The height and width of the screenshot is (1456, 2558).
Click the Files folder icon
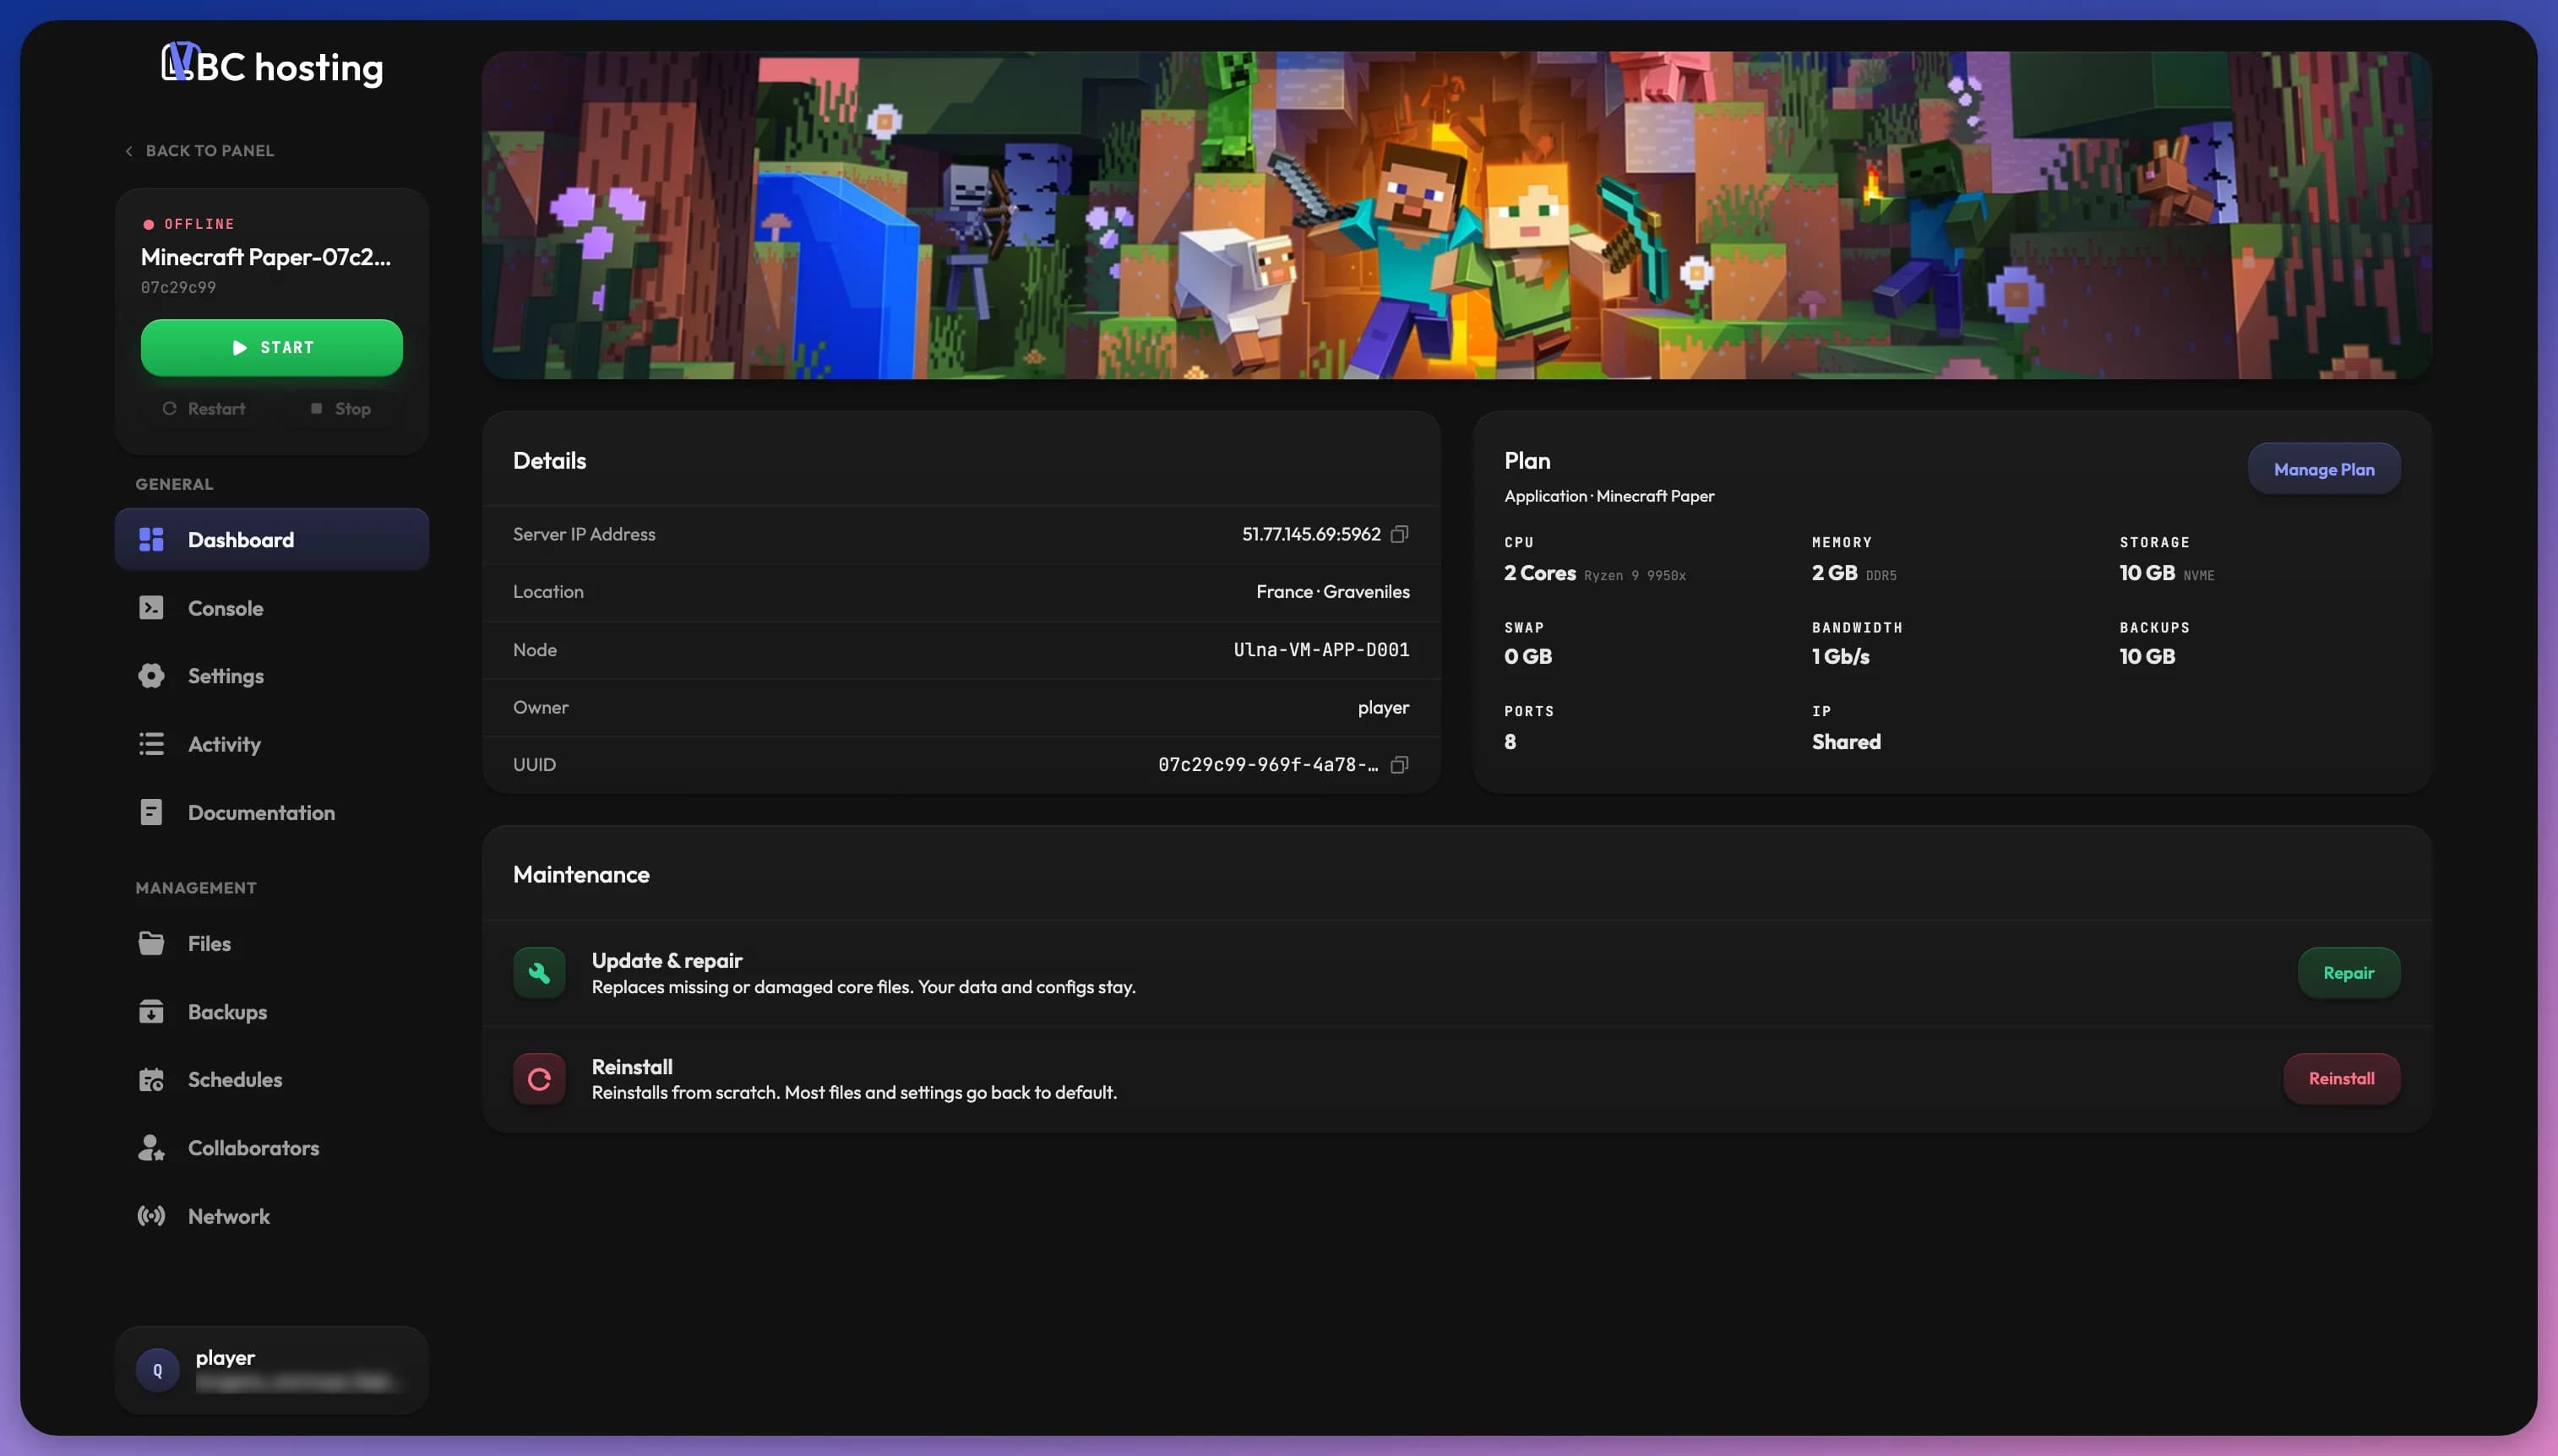151,943
